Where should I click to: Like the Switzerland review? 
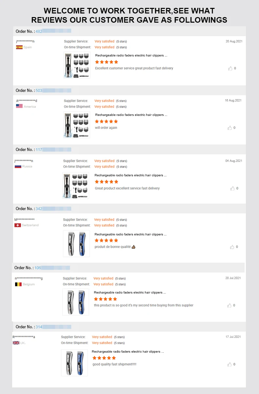coord(232,247)
